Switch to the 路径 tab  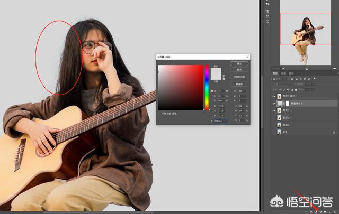291,73
